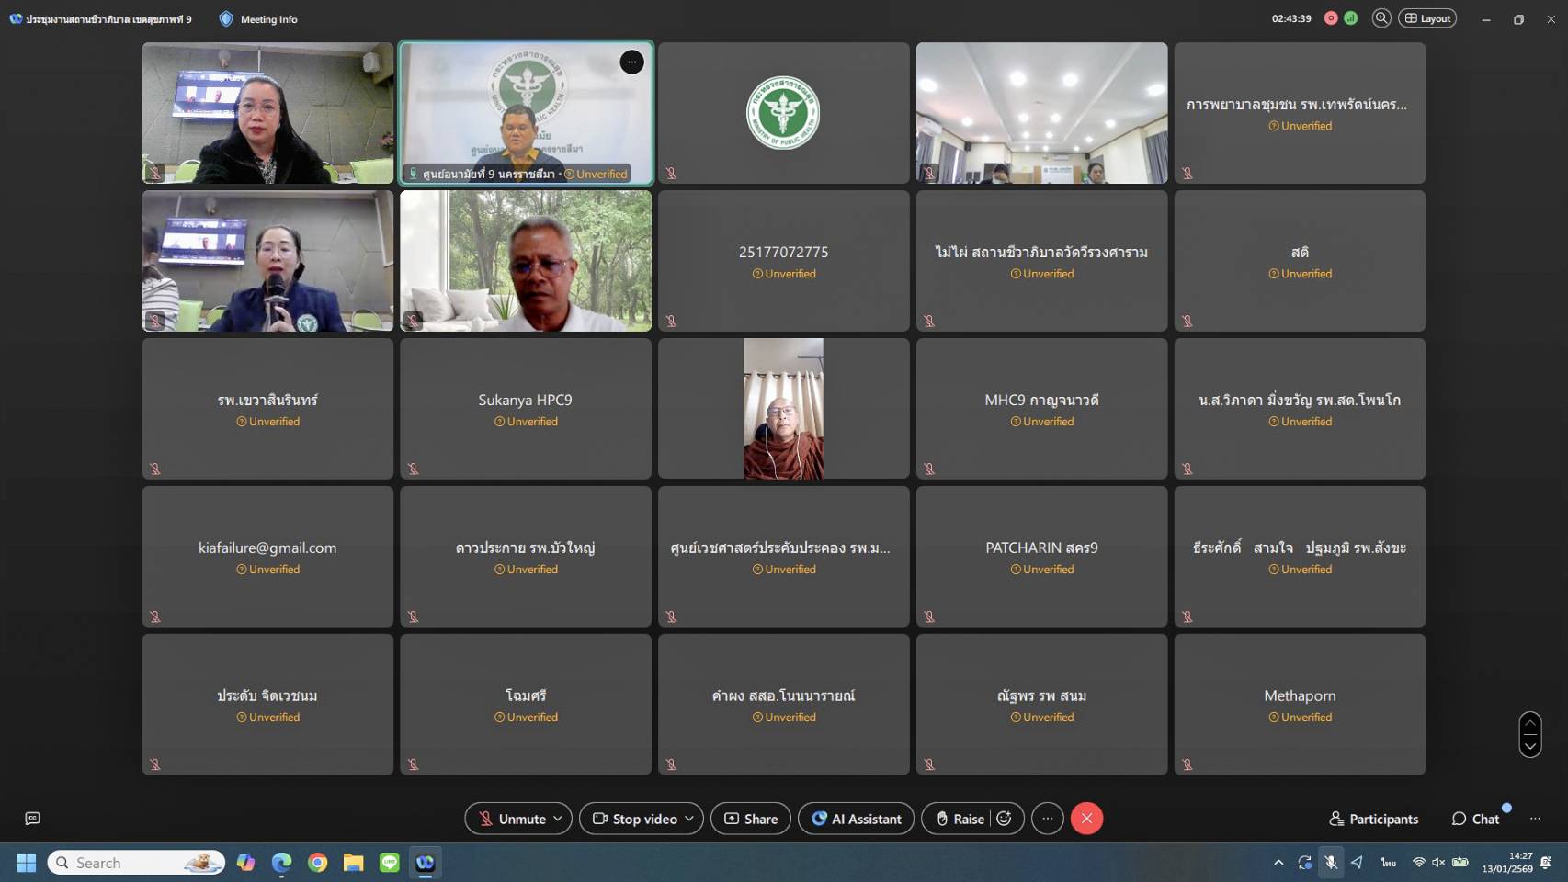Expand the audio options arrow next to Unmute
The width and height of the screenshot is (1568, 882).
point(558,819)
